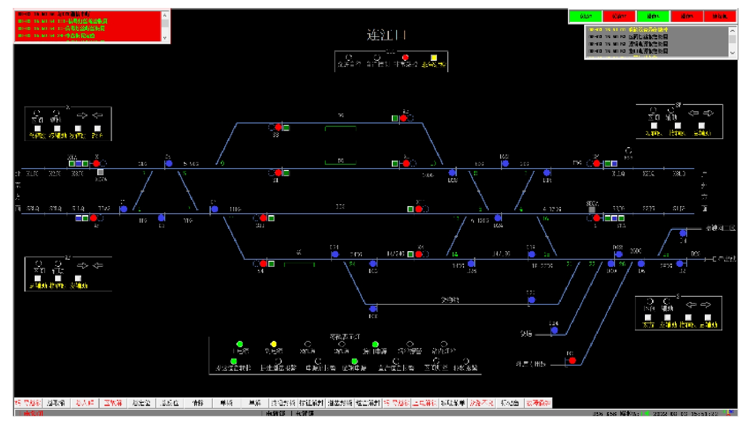
Task: Toggle last white square in SF direction panel
Action: pyautogui.click(x=701, y=126)
